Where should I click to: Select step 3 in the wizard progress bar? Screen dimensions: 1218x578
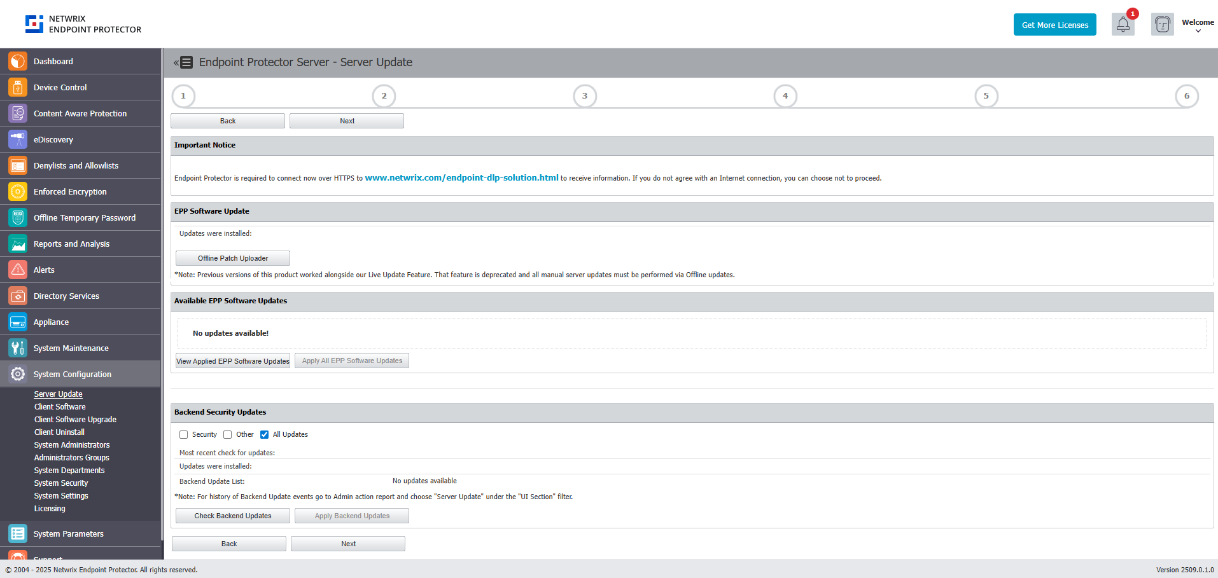click(x=584, y=95)
